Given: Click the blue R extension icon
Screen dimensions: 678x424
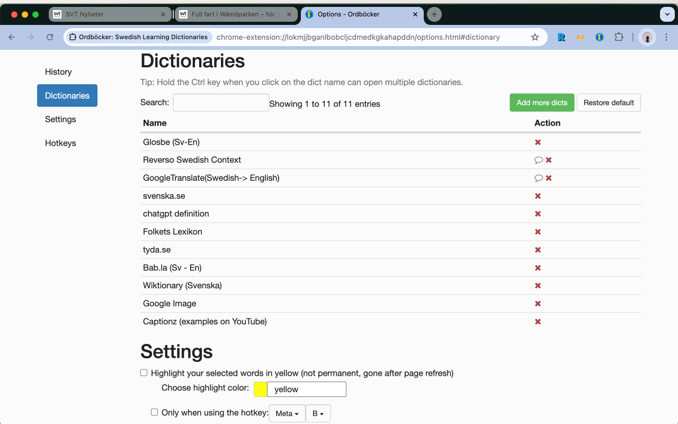Looking at the screenshot, I should 561,37.
